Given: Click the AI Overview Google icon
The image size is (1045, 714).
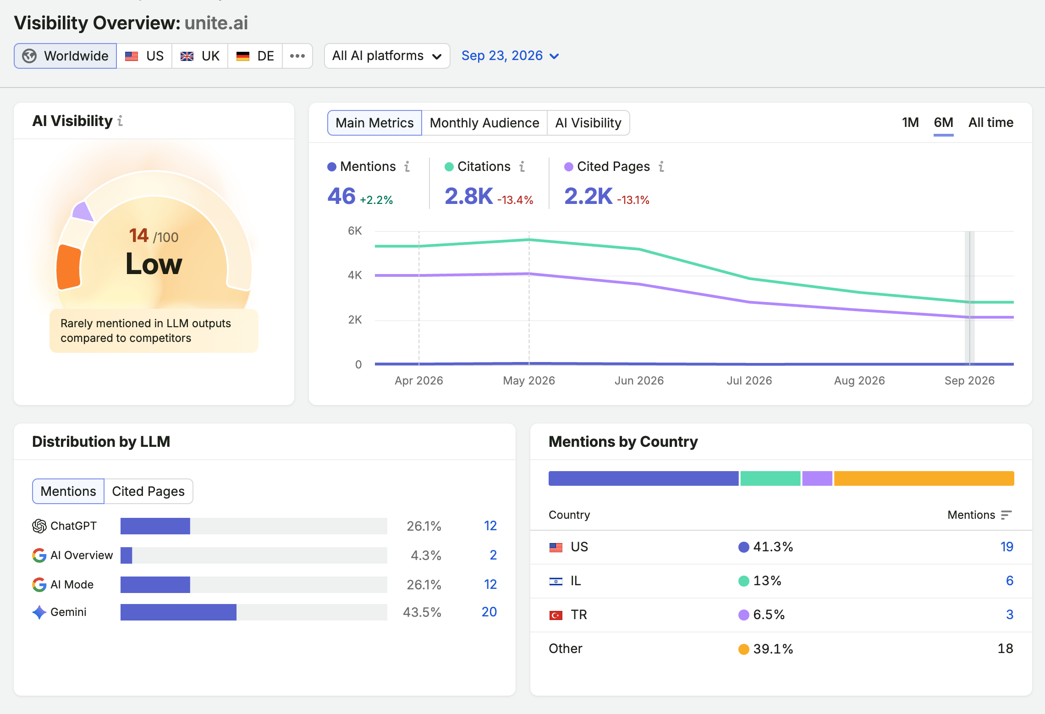Looking at the screenshot, I should [x=39, y=555].
